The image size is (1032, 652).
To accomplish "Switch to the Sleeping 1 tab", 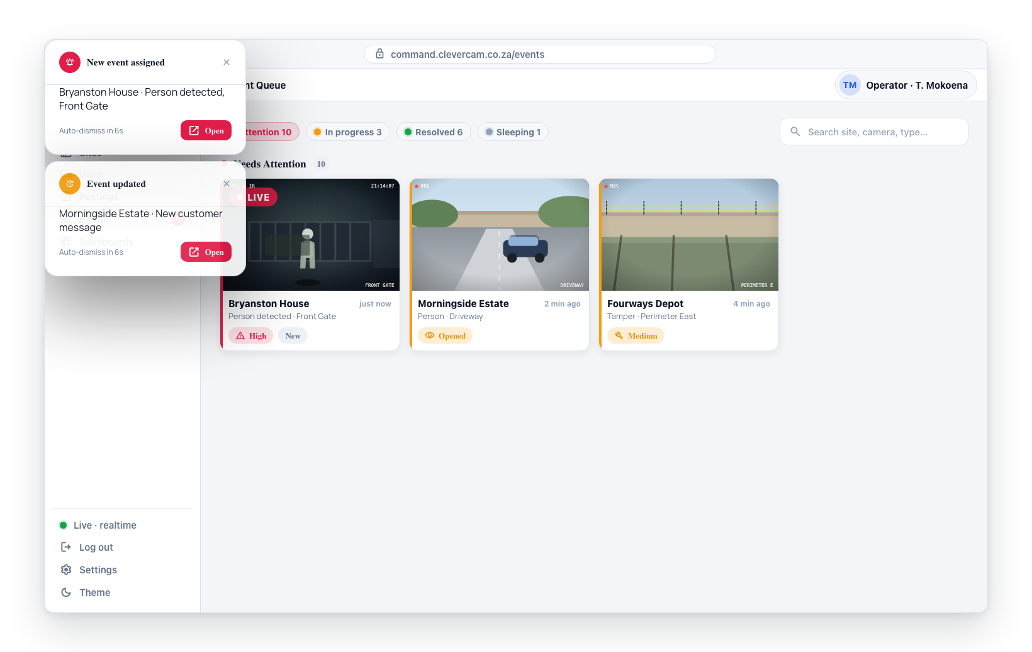I will [513, 132].
